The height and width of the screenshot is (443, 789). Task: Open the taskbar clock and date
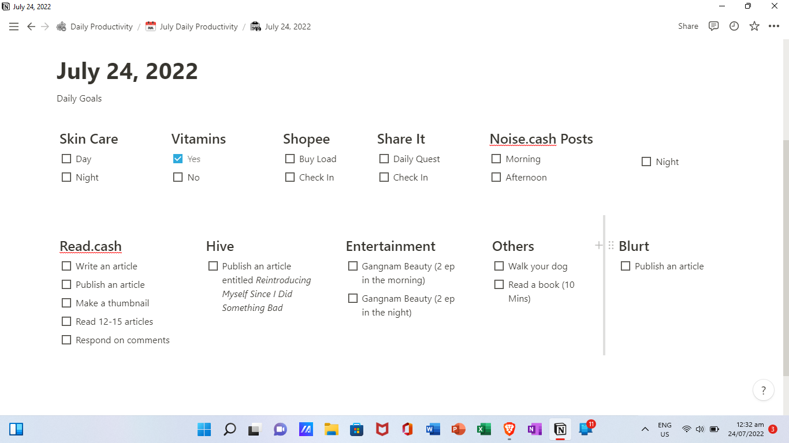coord(746,429)
